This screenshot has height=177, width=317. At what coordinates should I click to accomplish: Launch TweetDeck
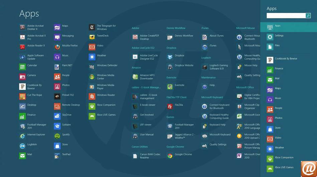point(99,37)
